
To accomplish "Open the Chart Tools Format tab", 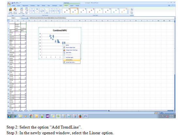I will click(77, 6).
